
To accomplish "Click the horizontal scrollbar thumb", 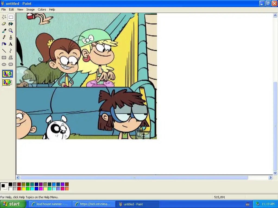I will tap(134, 178).
